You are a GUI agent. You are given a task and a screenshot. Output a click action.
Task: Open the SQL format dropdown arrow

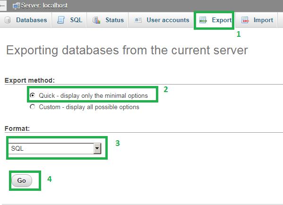(x=97, y=148)
